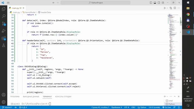Expand the run button dropdown arrow
194x109 pixels.
click(167, 8)
